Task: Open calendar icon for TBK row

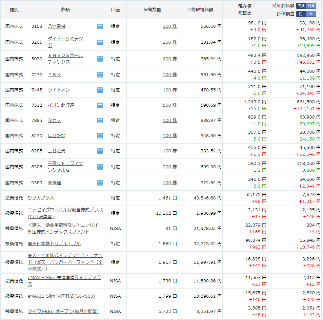Action: (x=100, y=75)
